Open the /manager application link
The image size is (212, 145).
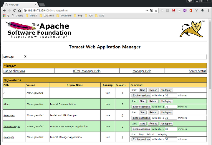click(x=9, y=137)
